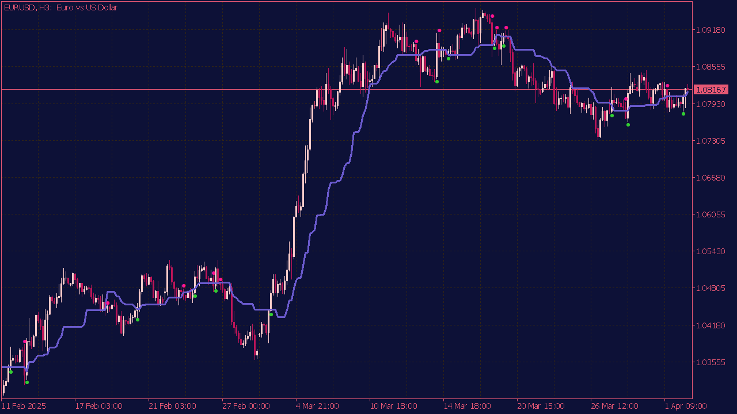Select price level 1.06680 on the axis
This screenshot has width=737, height=414.
(x=711, y=178)
